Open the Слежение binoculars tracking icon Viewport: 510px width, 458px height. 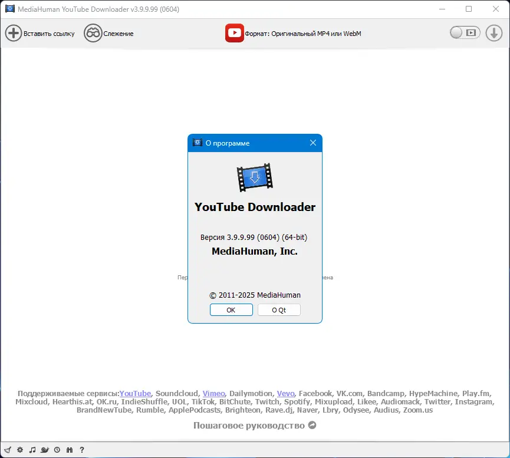[93, 33]
